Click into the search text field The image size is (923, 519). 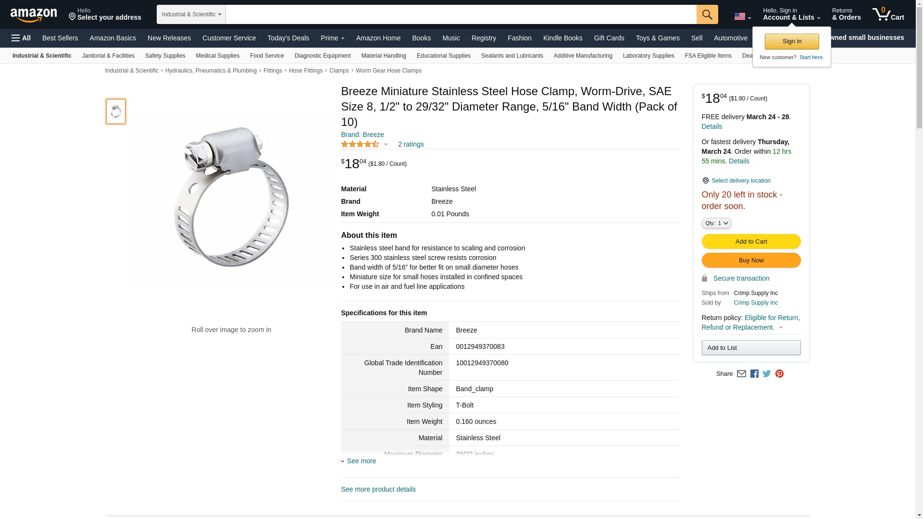461,14
